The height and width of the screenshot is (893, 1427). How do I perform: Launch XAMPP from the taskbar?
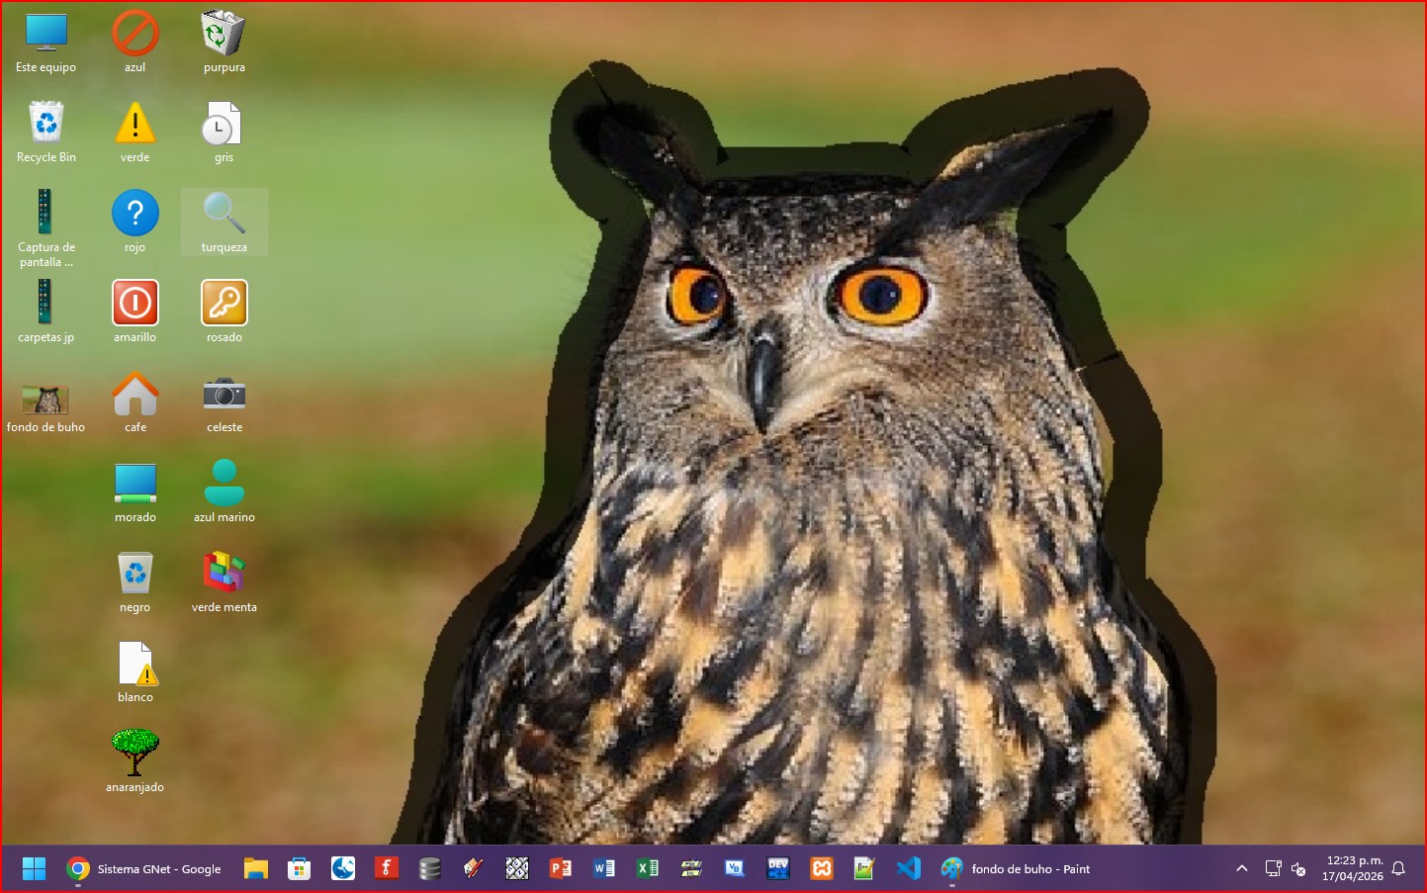[822, 868]
